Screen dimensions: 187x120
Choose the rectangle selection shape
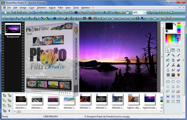168,82
